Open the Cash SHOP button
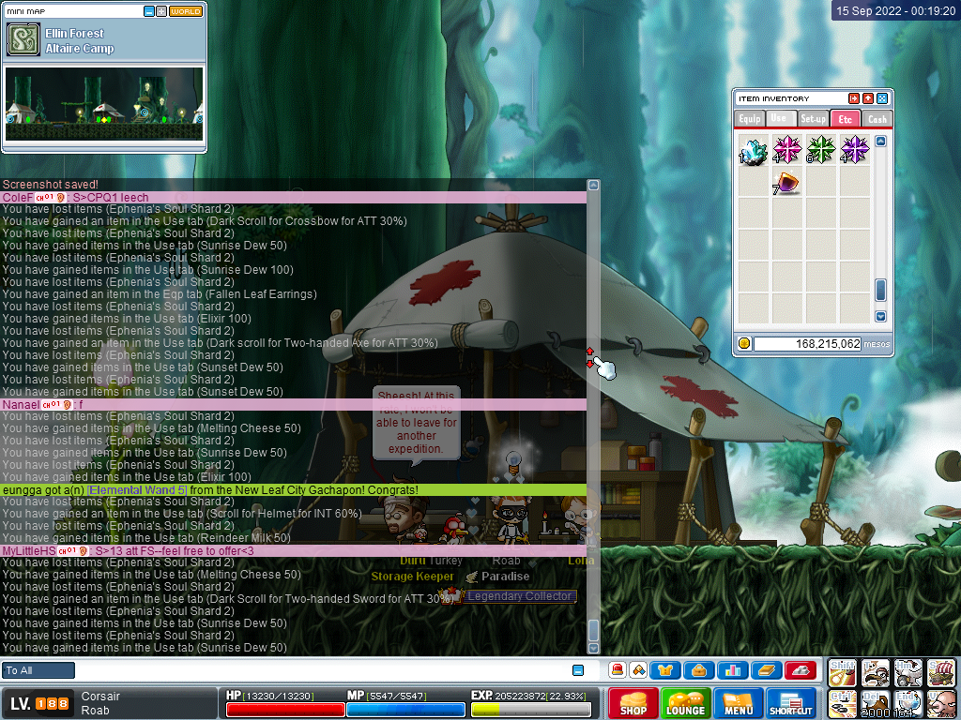 [633, 703]
